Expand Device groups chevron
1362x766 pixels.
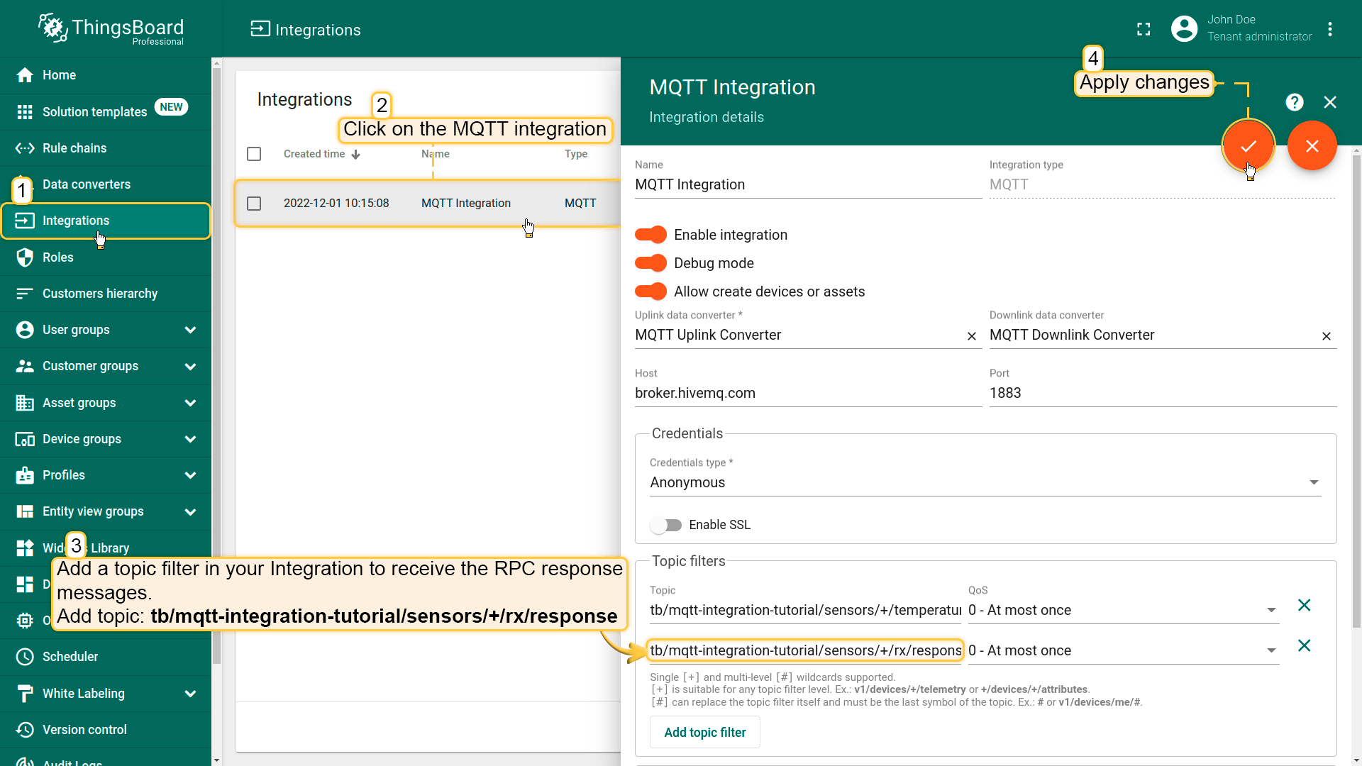pos(190,439)
